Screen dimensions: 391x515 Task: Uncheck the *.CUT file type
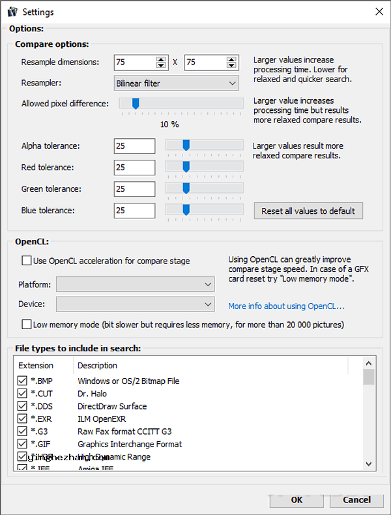click(x=22, y=393)
